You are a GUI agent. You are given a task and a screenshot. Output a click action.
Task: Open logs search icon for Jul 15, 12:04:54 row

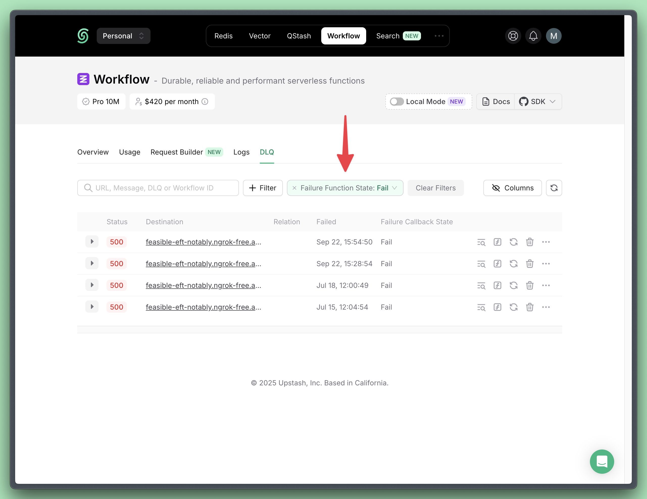click(481, 307)
